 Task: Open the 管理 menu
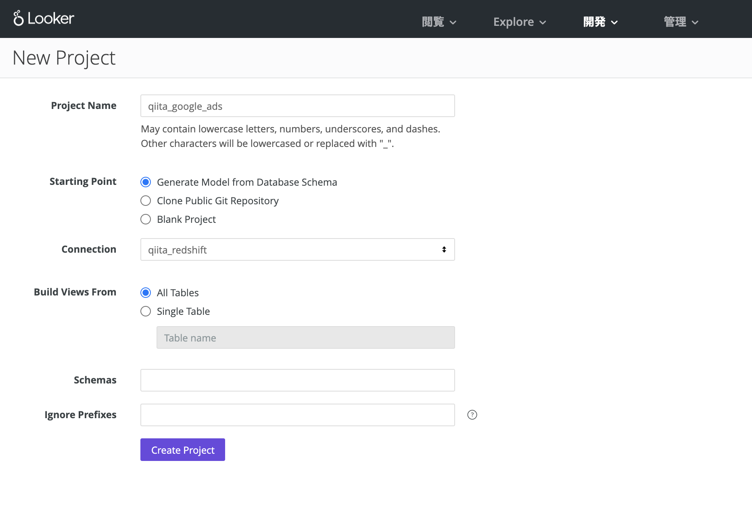(681, 22)
